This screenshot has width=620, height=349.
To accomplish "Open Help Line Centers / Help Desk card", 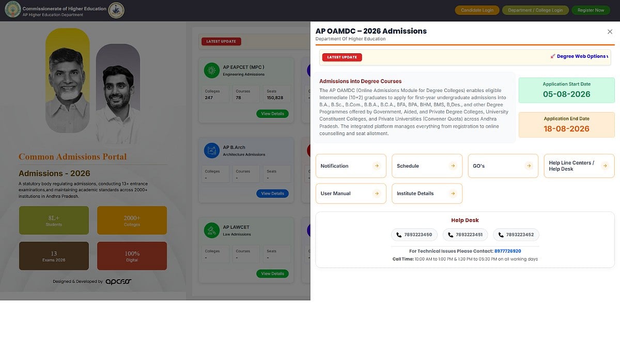I will (x=579, y=166).
